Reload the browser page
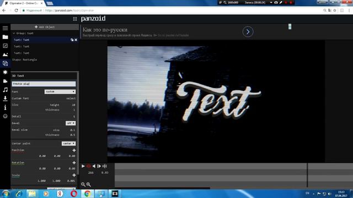This screenshot has height=198, width=353. click(16, 10)
